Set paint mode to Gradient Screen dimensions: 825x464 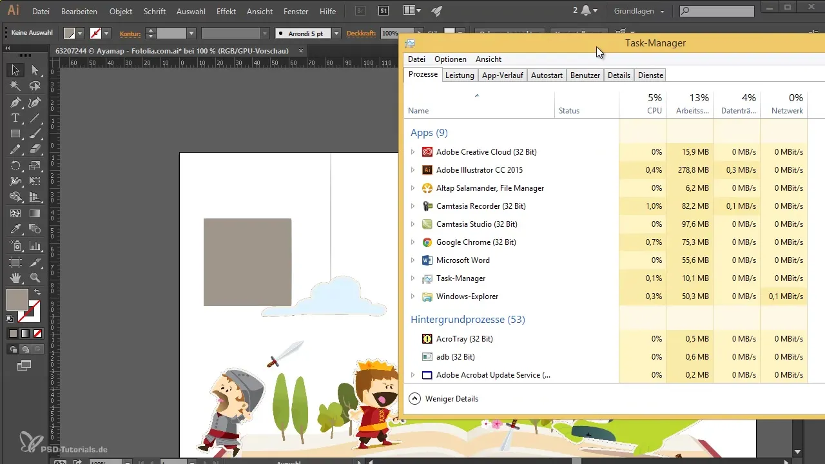[x=25, y=334]
